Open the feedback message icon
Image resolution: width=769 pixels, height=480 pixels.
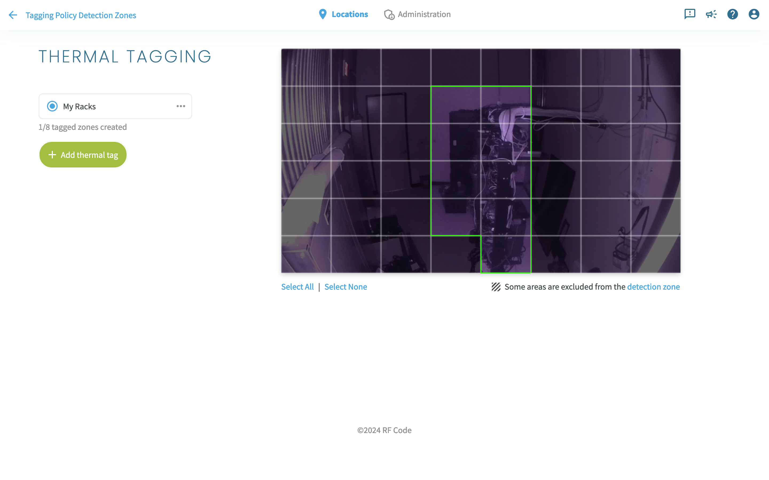(x=689, y=14)
